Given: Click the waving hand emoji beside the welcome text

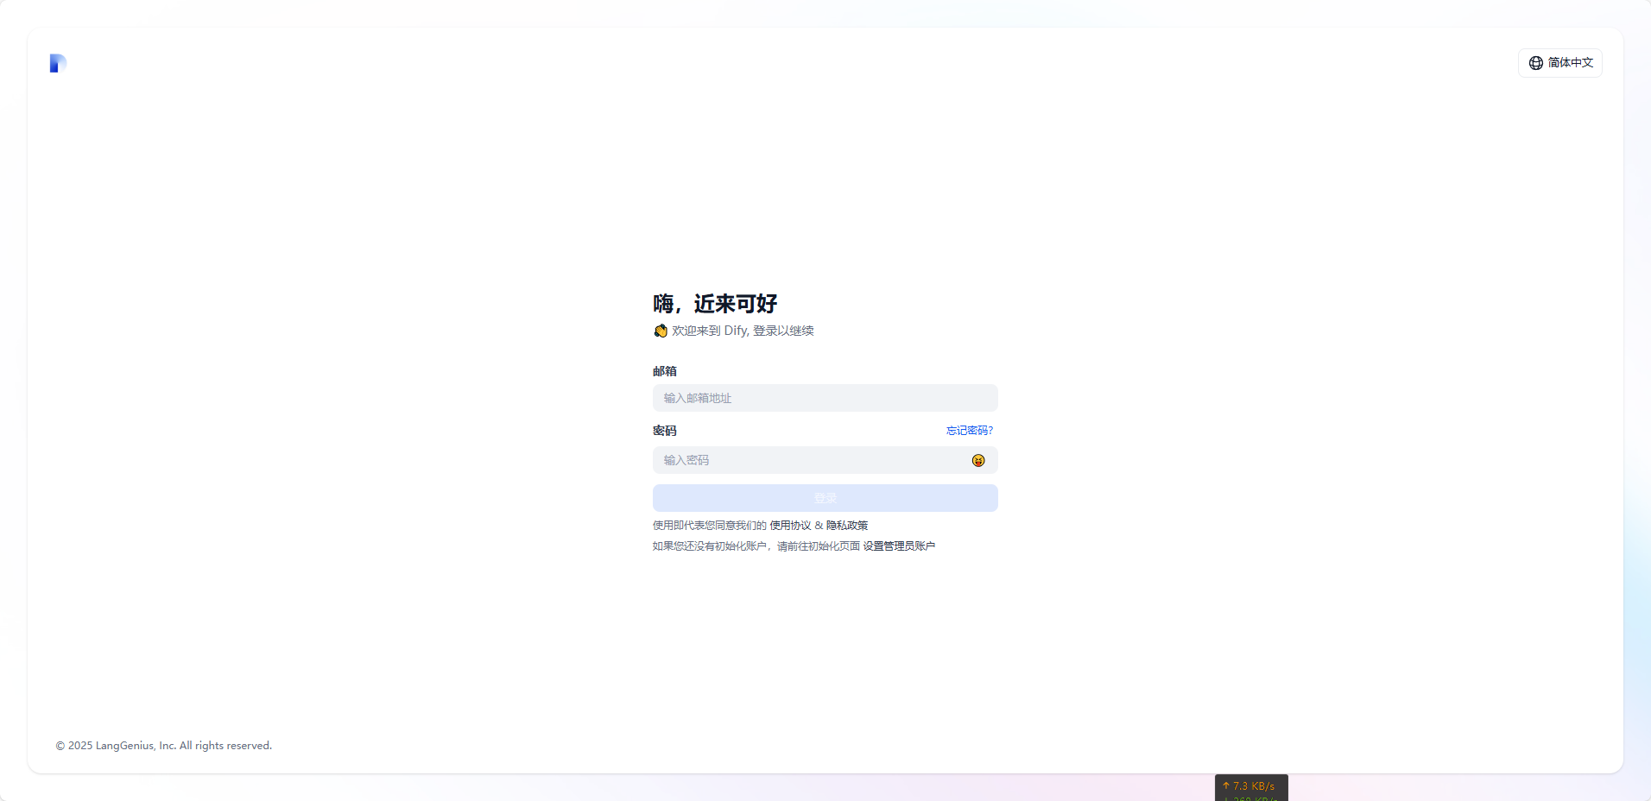Looking at the screenshot, I should [661, 331].
